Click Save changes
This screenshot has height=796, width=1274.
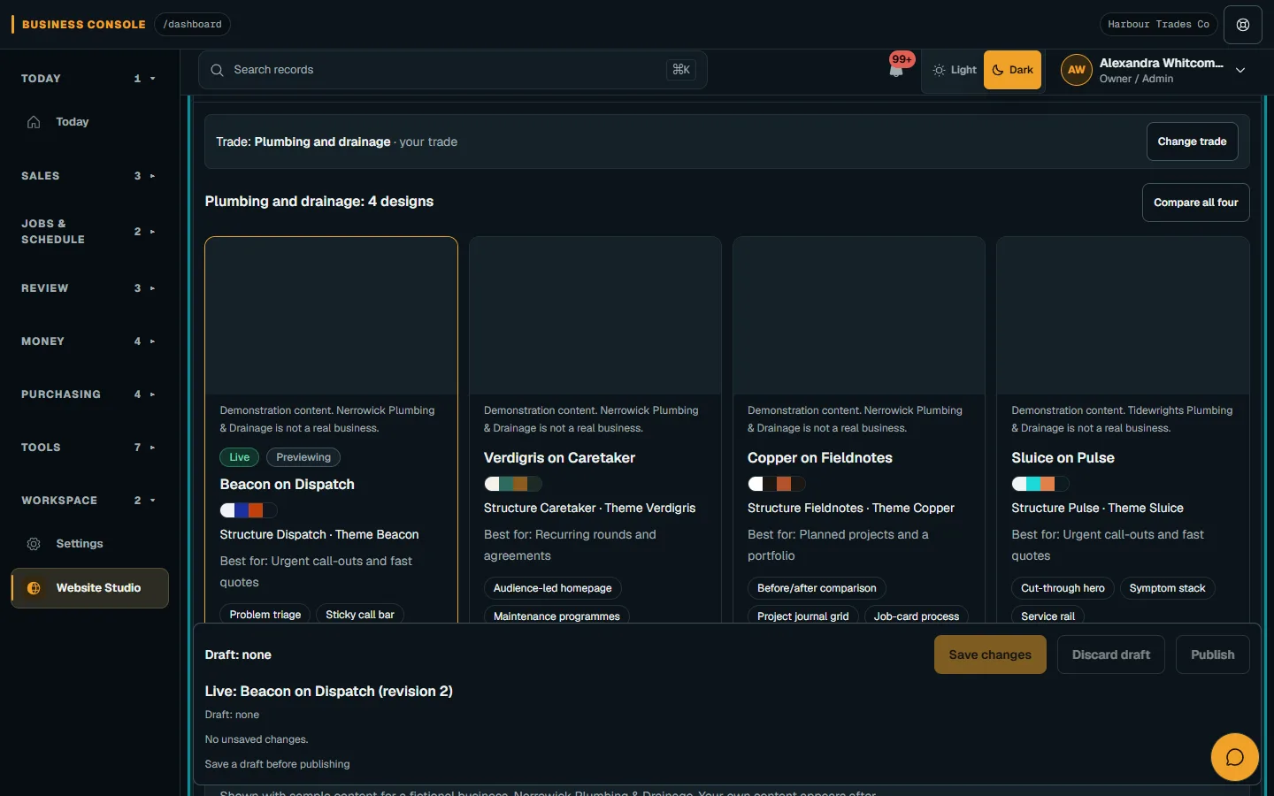tap(990, 654)
